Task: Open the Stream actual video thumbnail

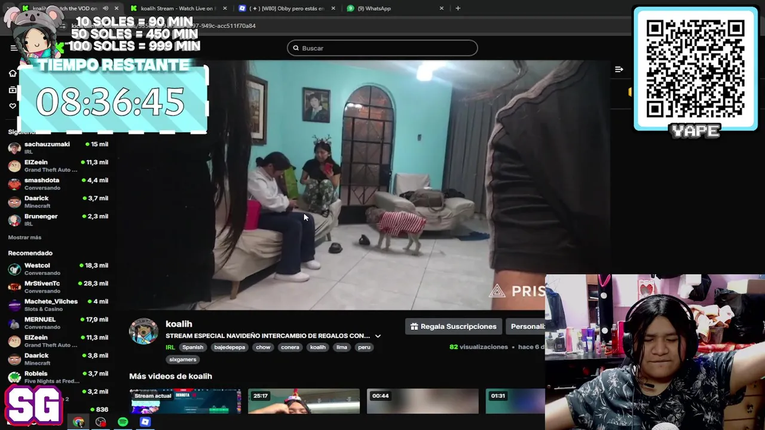Action: 185,401
